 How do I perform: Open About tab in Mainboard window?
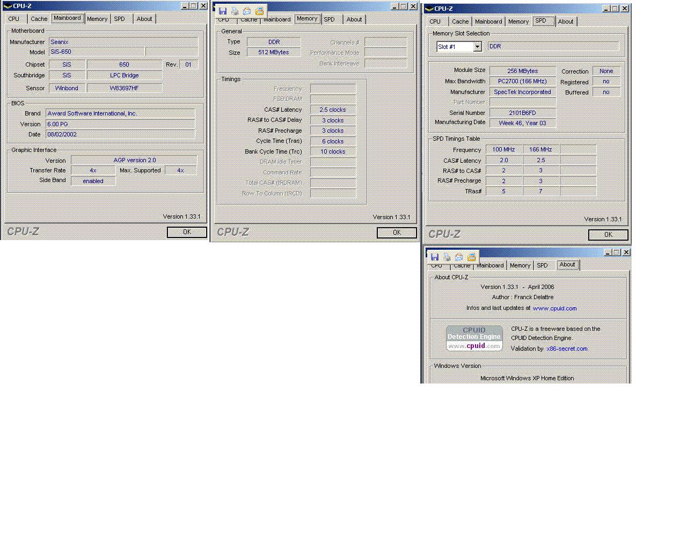point(144,19)
